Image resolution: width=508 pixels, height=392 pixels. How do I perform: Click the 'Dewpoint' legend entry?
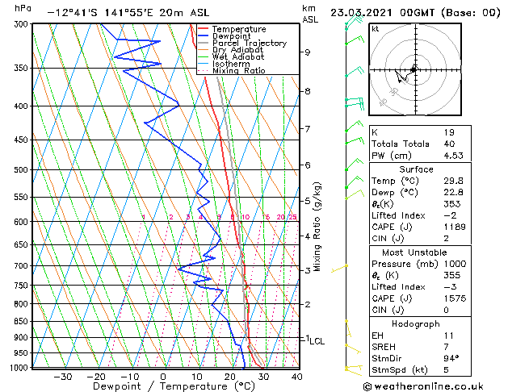pyautogui.click(x=231, y=36)
